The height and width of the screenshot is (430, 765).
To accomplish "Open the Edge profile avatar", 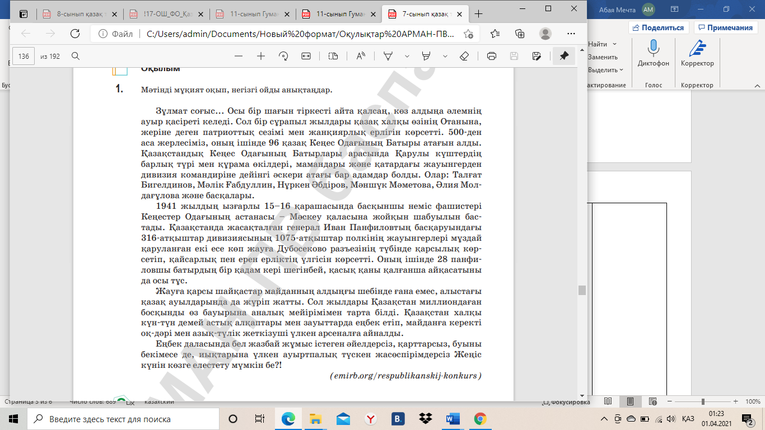I will 545,34.
